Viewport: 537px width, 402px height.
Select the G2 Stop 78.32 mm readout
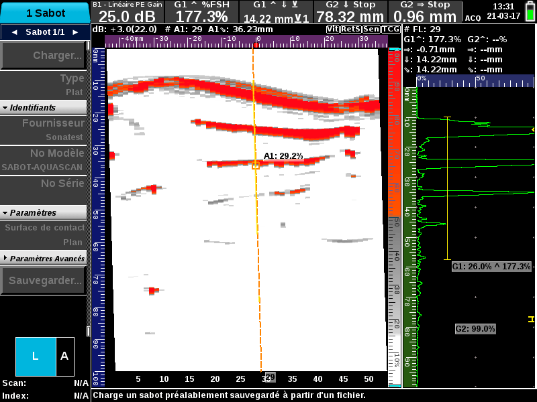(350, 12)
